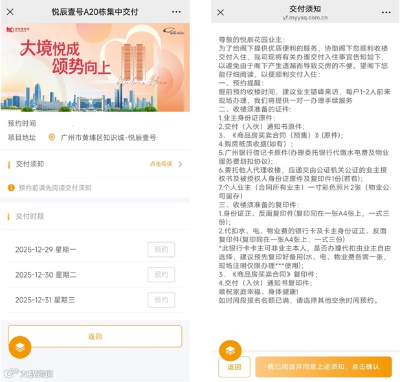This screenshot has height=382, width=400.
Task: Tap the 知识城集团 logo on the banner
Action: pyautogui.click(x=18, y=29)
